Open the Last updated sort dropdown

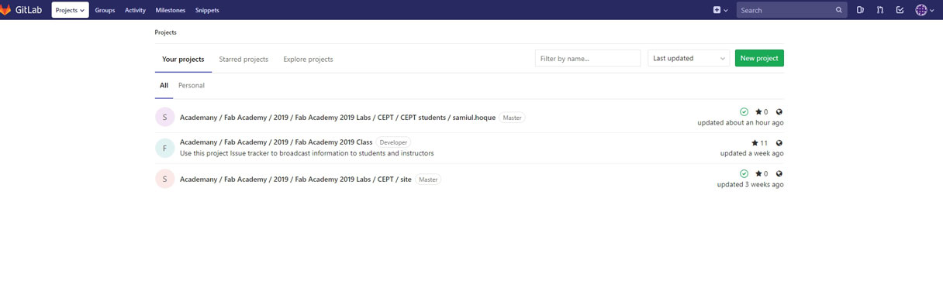tap(689, 58)
